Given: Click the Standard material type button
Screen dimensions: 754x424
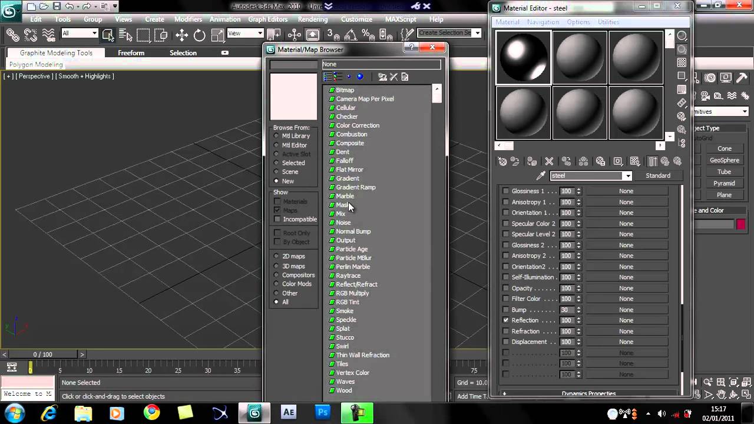Looking at the screenshot, I should [658, 175].
